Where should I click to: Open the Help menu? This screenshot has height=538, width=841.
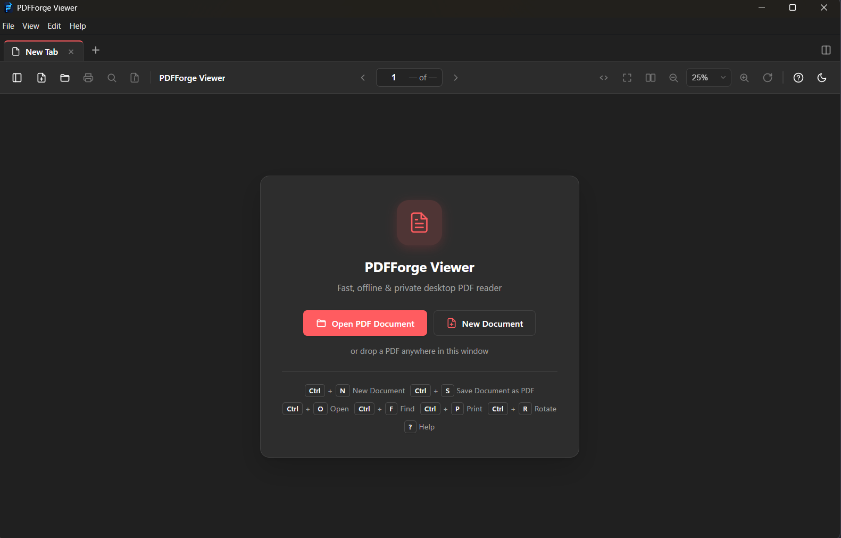[x=78, y=26]
